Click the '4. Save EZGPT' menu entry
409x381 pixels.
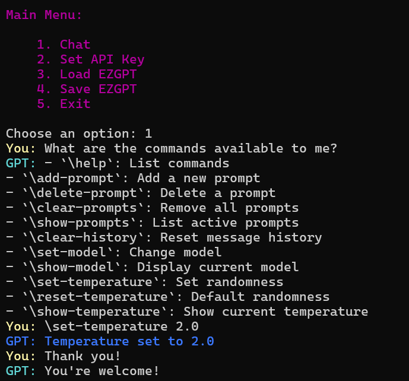pos(87,89)
